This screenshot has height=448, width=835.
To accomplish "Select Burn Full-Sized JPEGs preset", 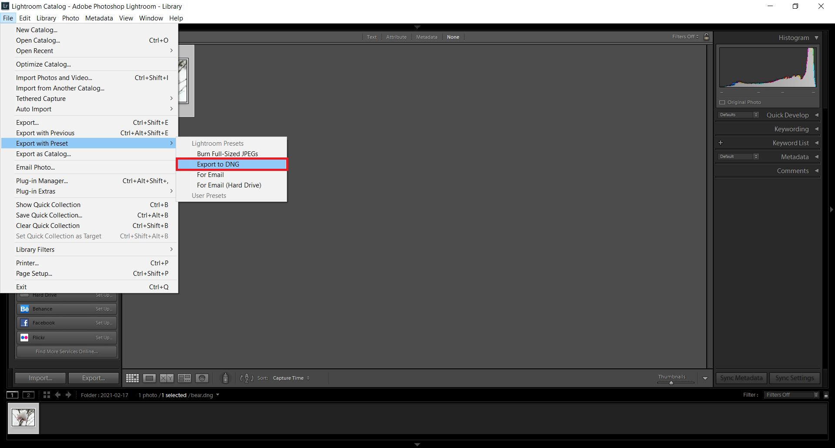I will (x=227, y=154).
